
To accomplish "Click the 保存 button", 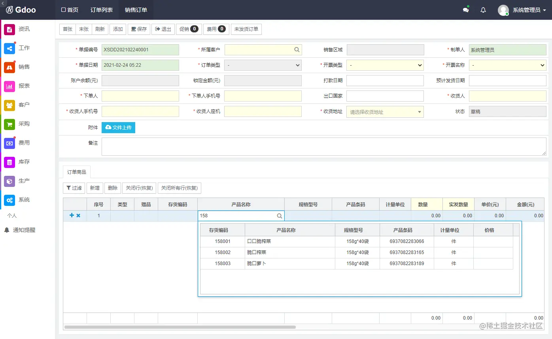I will (x=139, y=29).
